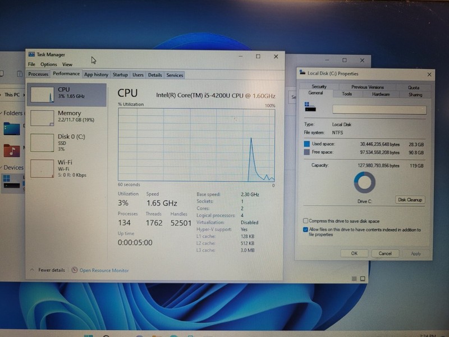Click the Resource Monitor gauge icon
449x337 pixels.
pos(75,270)
